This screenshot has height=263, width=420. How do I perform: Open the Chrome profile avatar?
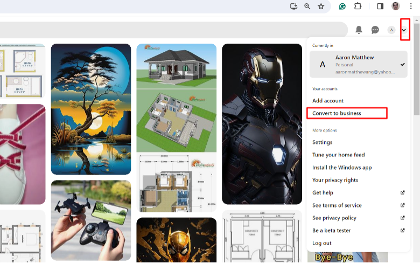(396, 6)
